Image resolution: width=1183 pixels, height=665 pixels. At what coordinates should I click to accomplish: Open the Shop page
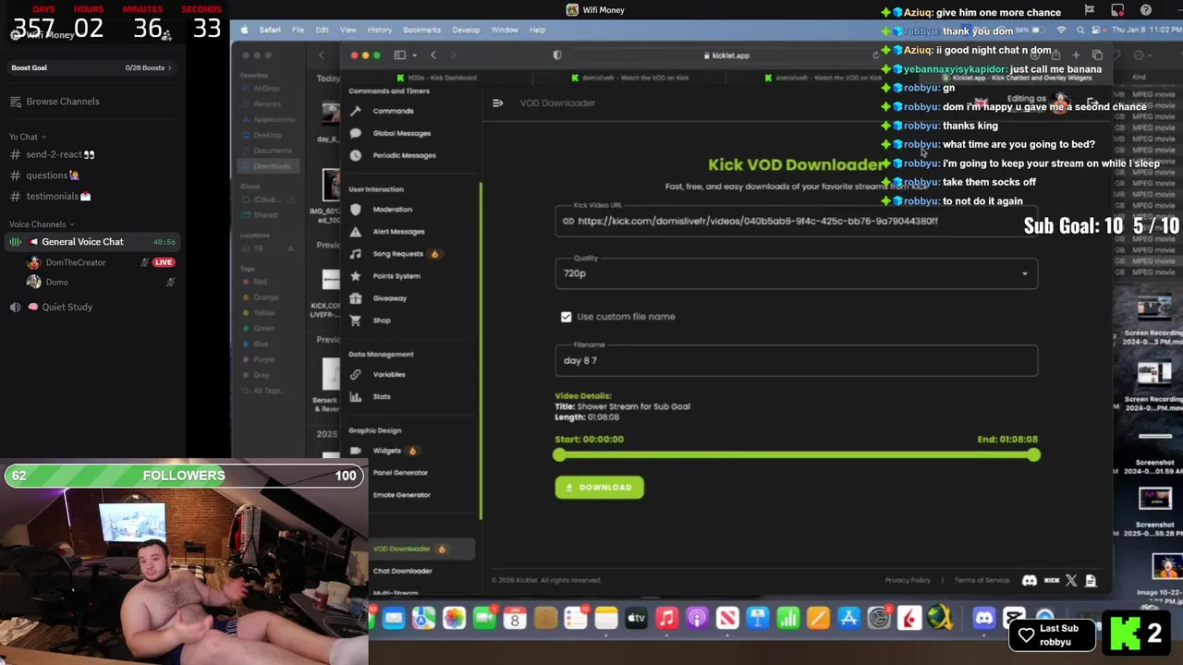click(x=381, y=320)
